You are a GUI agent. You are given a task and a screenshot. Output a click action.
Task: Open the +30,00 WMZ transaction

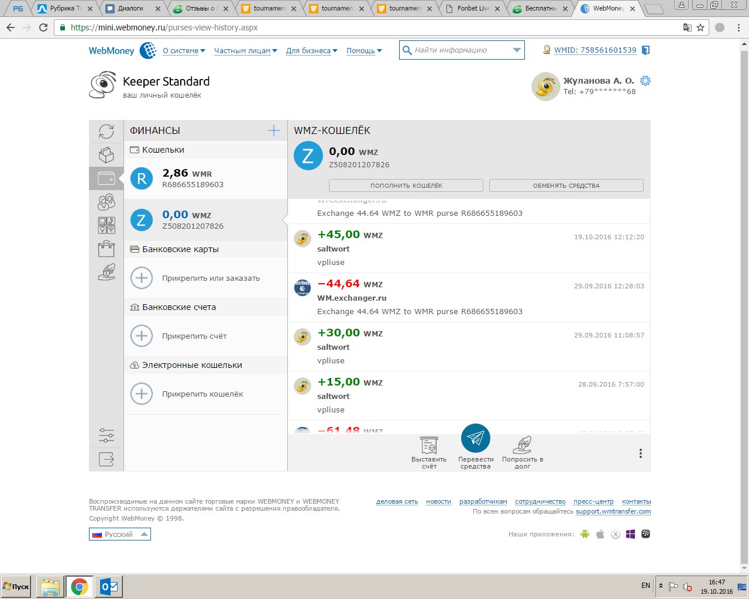[x=469, y=347]
